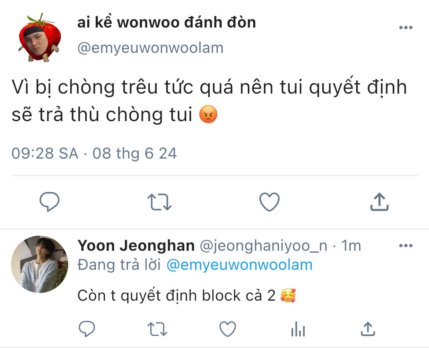
Task: Retweet Yoon Jeonghan's reply
Action: point(157,329)
